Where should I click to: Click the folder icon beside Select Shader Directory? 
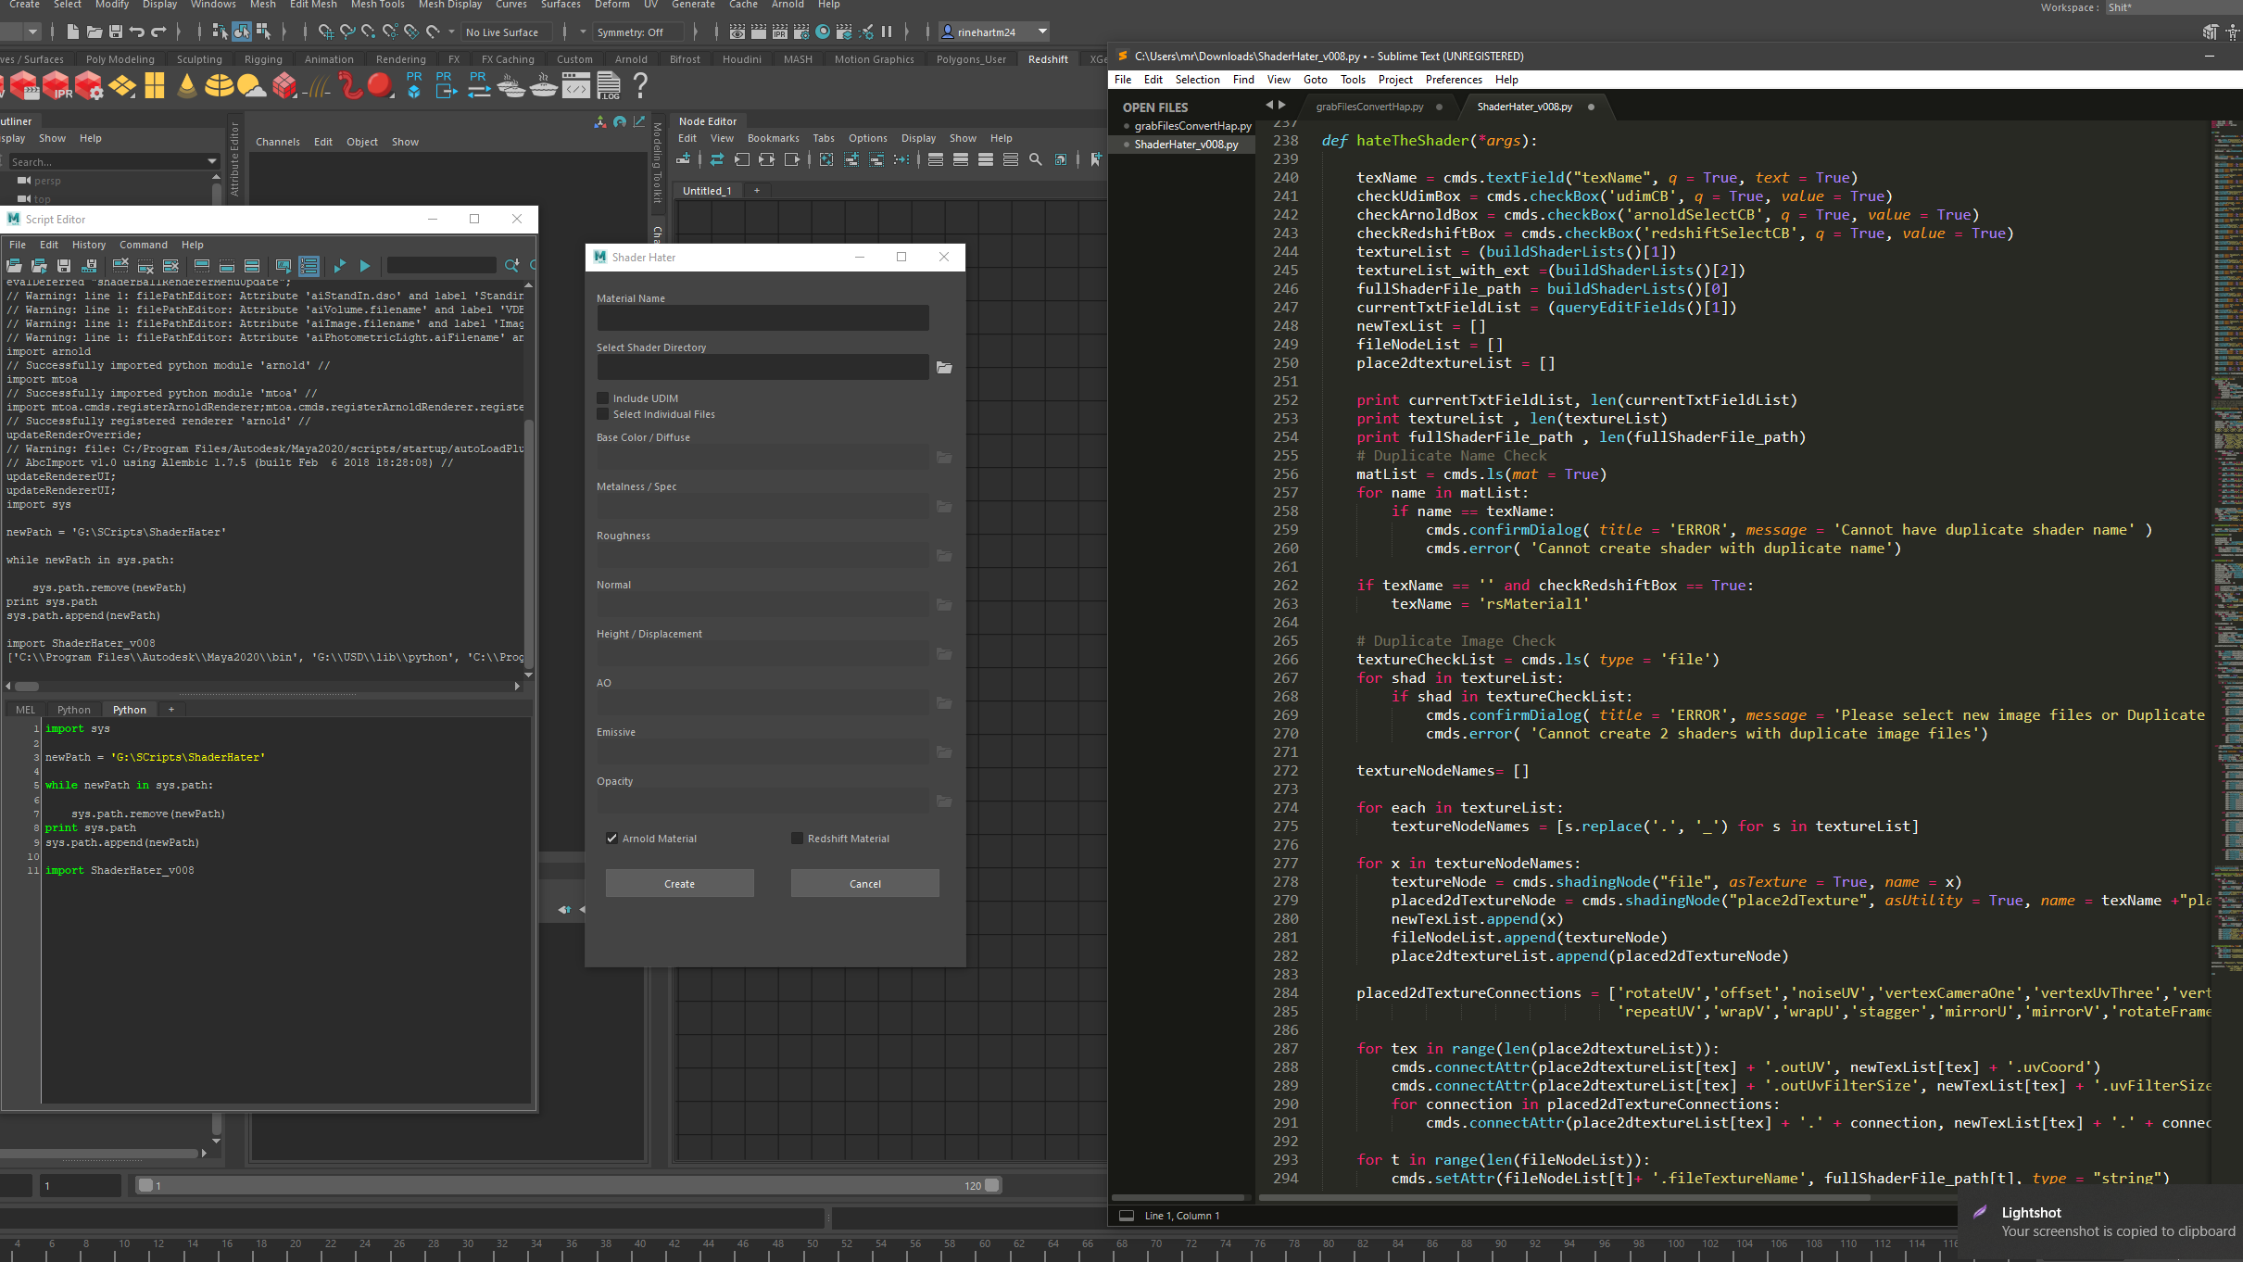coord(944,368)
